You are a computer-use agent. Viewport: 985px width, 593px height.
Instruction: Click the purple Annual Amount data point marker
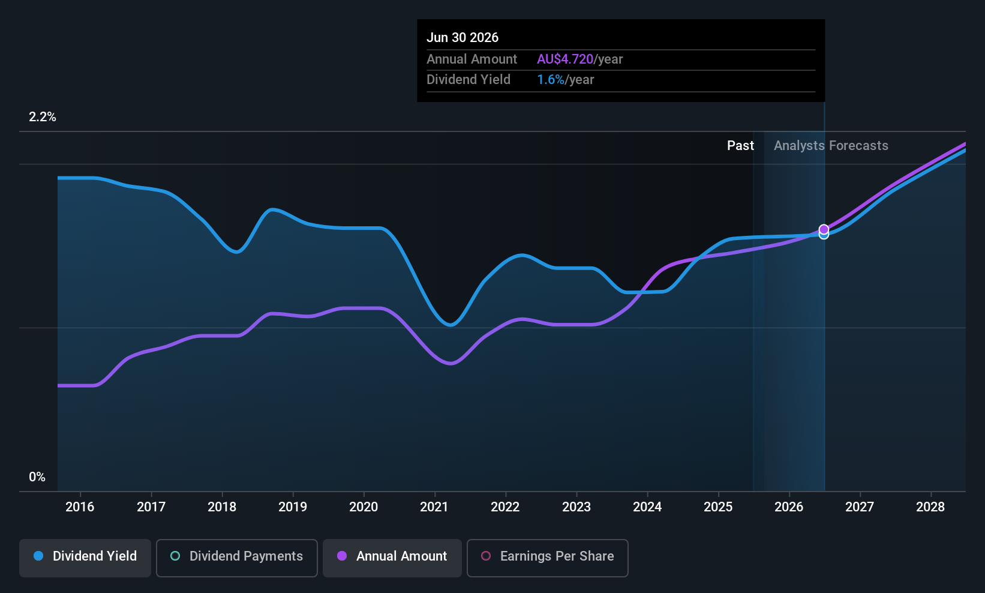pos(824,229)
